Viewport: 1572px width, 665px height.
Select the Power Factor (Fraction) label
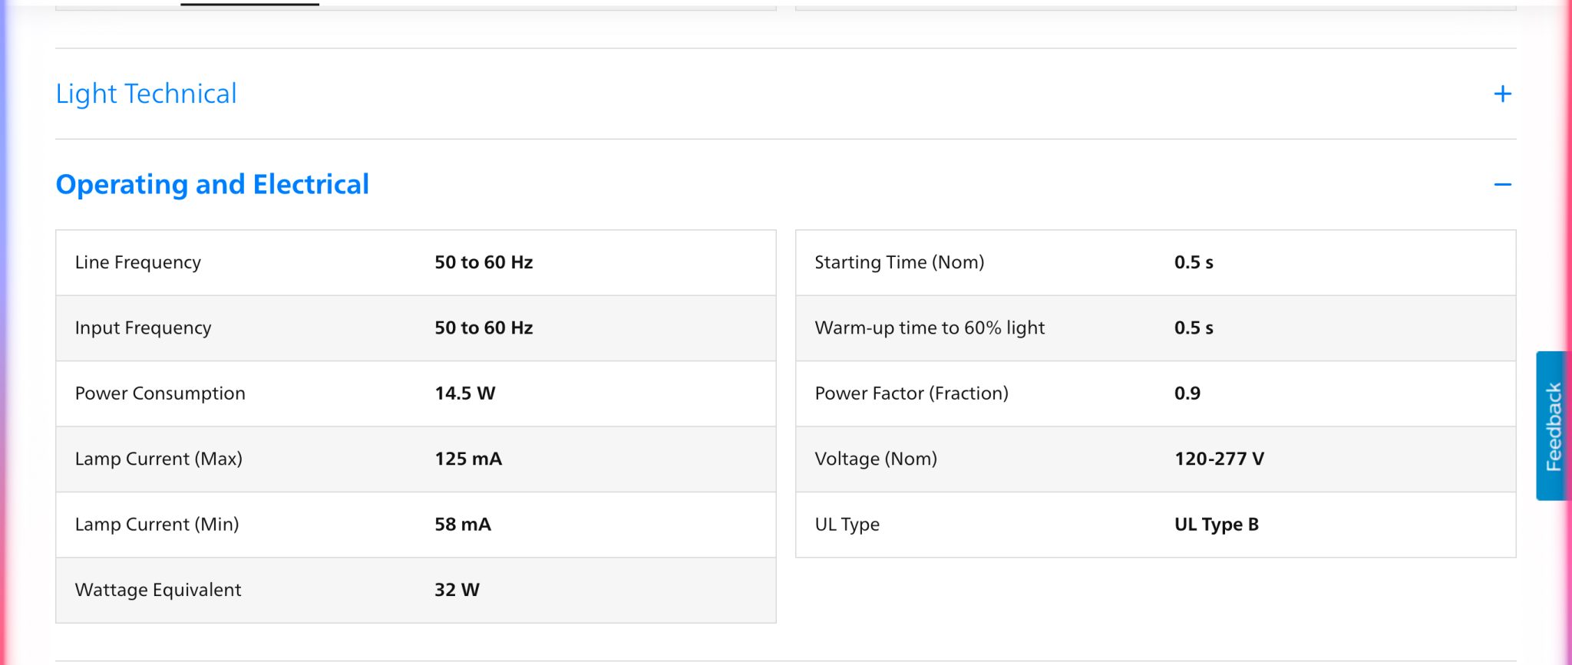coord(911,393)
